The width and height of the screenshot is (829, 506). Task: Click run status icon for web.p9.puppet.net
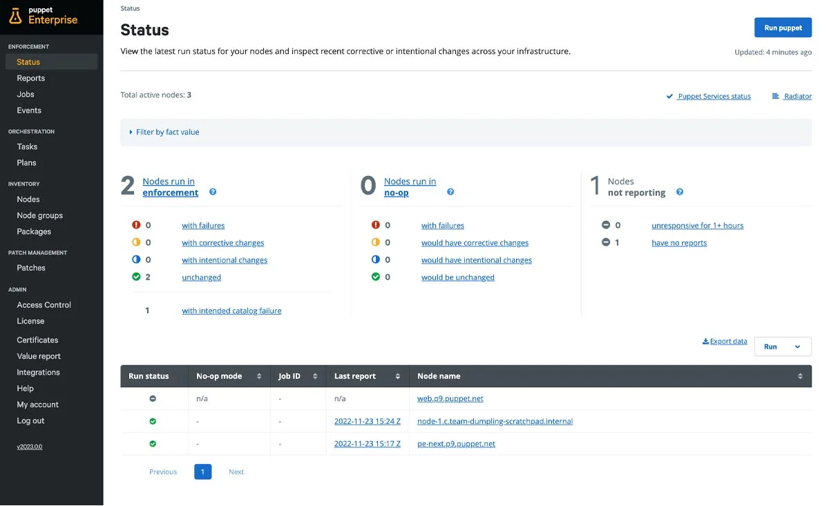[153, 398]
